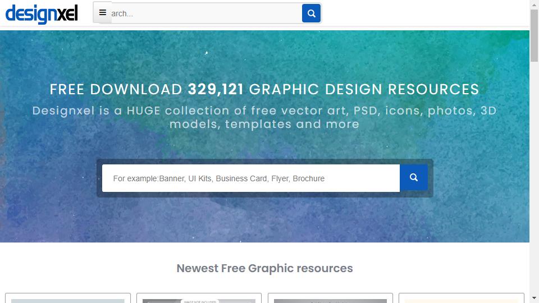Click the "Newest Free Graphic resources" heading
The height and width of the screenshot is (303, 539).
click(x=264, y=268)
